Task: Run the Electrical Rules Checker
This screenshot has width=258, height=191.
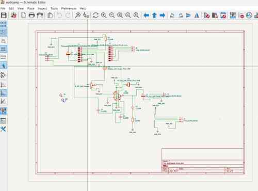Action: point(241,15)
